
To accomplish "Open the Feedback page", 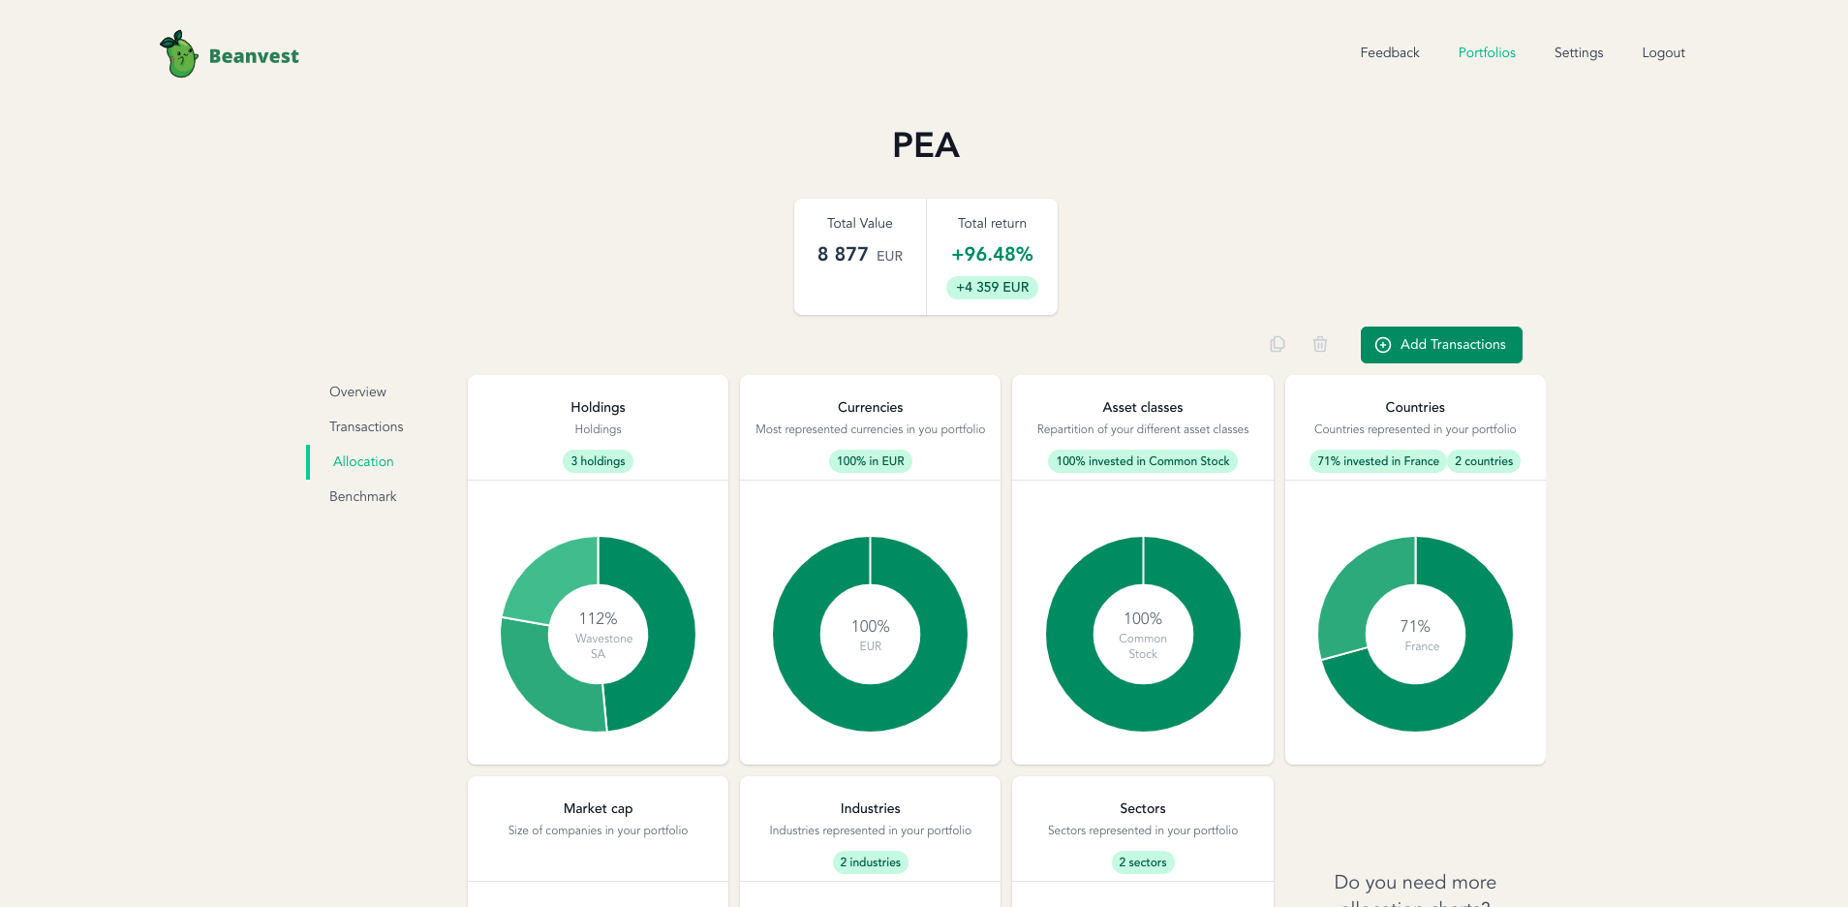I will click(1389, 52).
